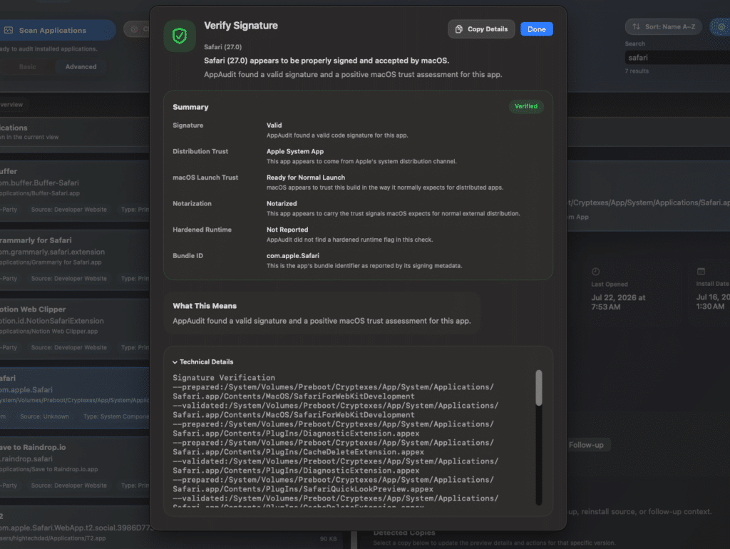Select the Grammarly for Safari row
730x549 pixels.
click(74, 260)
